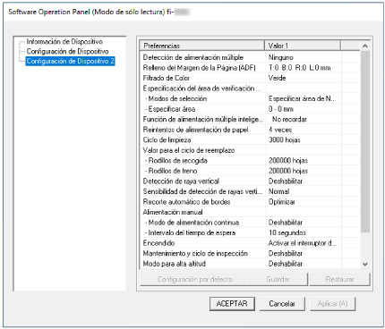The image size is (385, 329).
Task: Select Valor para el ciclo de reemplazo
Action: [x=250, y=150]
